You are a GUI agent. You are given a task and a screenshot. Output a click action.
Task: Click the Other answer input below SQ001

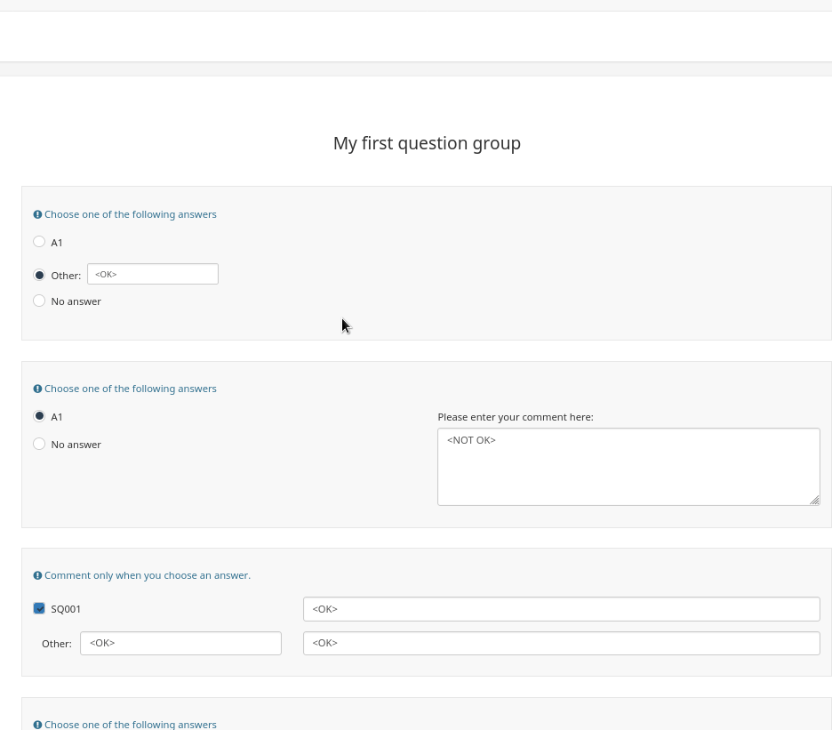(180, 643)
